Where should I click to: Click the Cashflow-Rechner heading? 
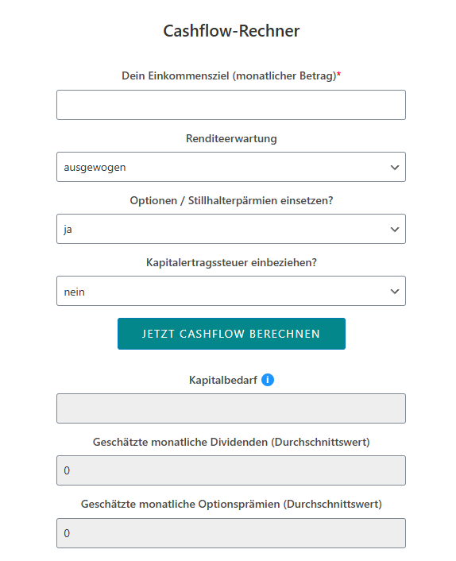[x=231, y=31]
